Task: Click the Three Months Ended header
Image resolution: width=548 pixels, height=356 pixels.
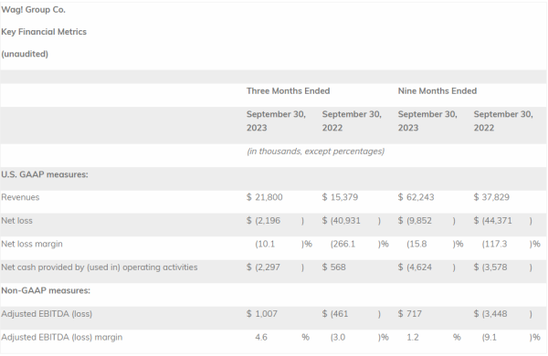Action: (x=288, y=91)
